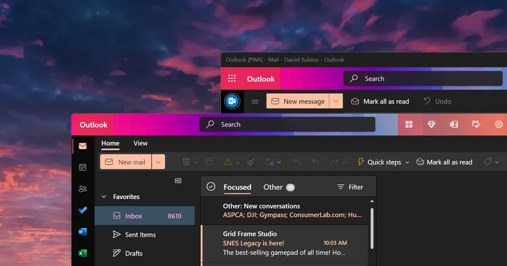Click the Report junk warning icon
This screenshot has width=507, height=266.
click(229, 161)
